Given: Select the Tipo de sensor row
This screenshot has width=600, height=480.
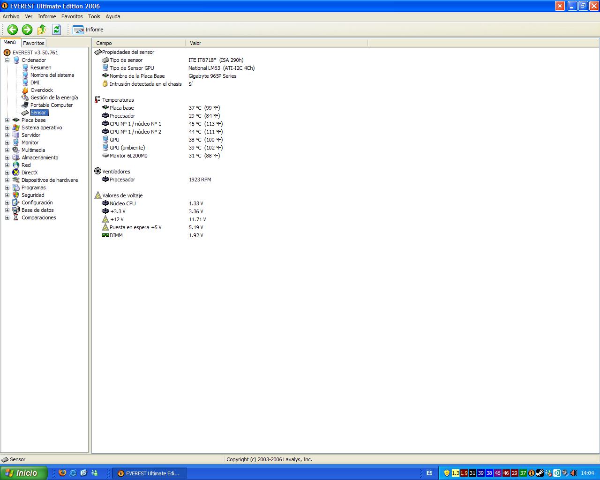Looking at the screenshot, I should point(172,60).
